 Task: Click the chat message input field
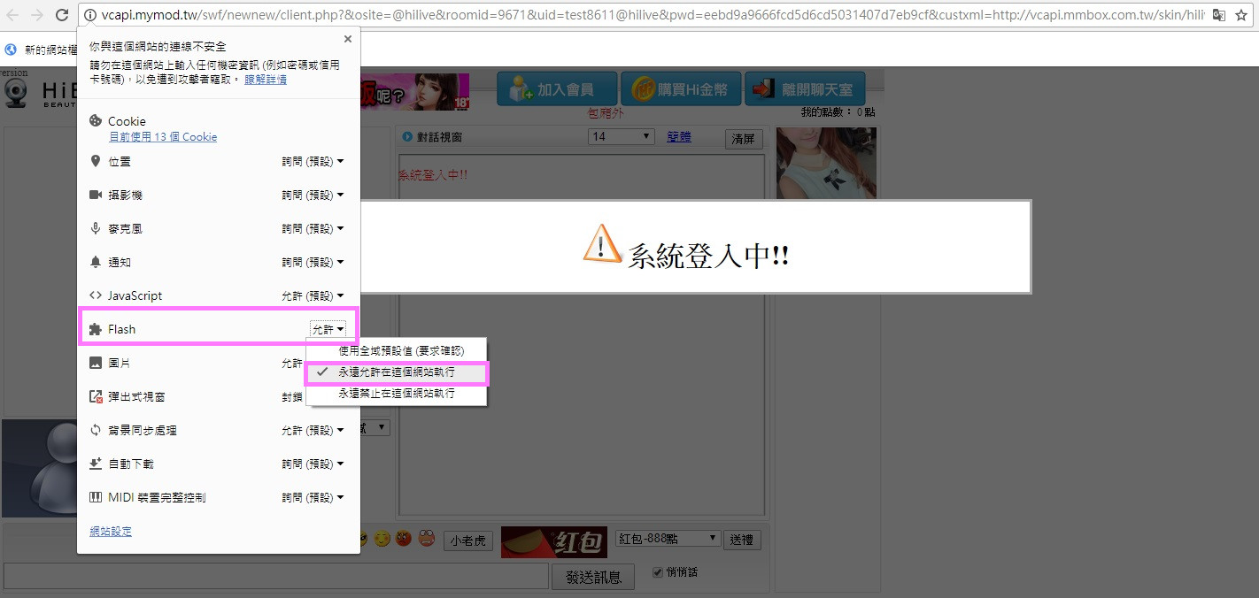click(276, 576)
